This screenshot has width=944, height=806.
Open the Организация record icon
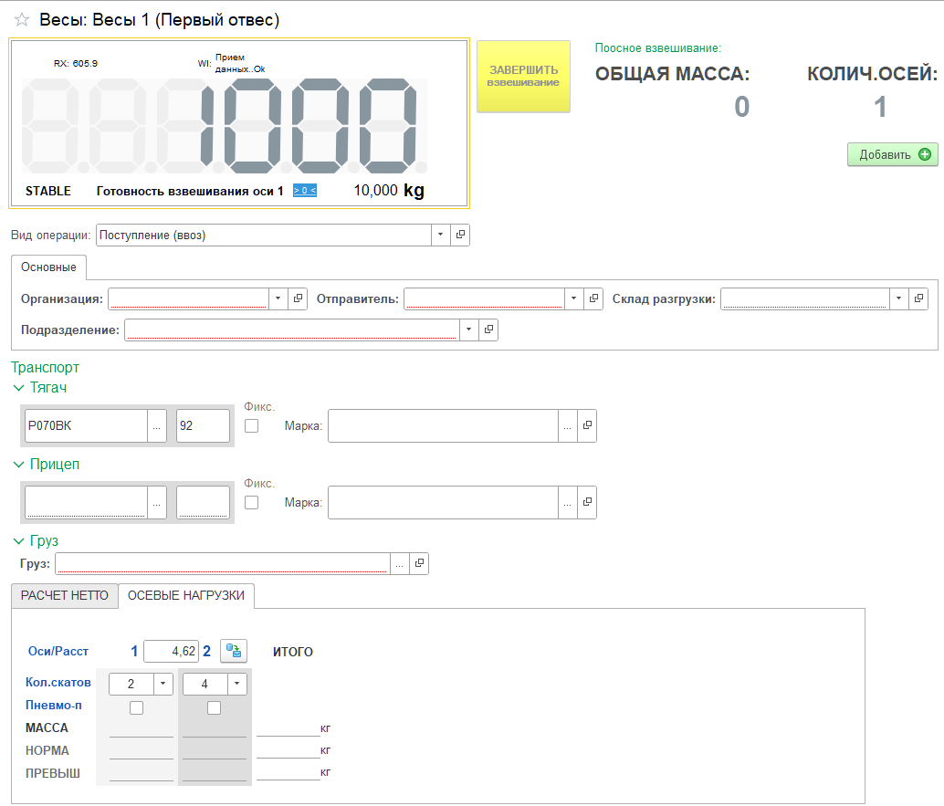click(x=298, y=298)
